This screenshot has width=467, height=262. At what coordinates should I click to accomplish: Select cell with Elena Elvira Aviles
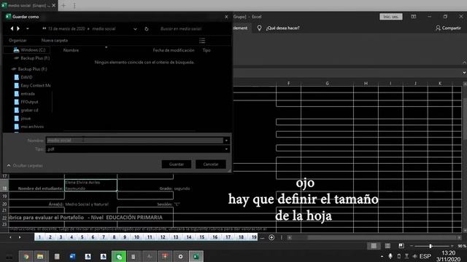(90, 185)
